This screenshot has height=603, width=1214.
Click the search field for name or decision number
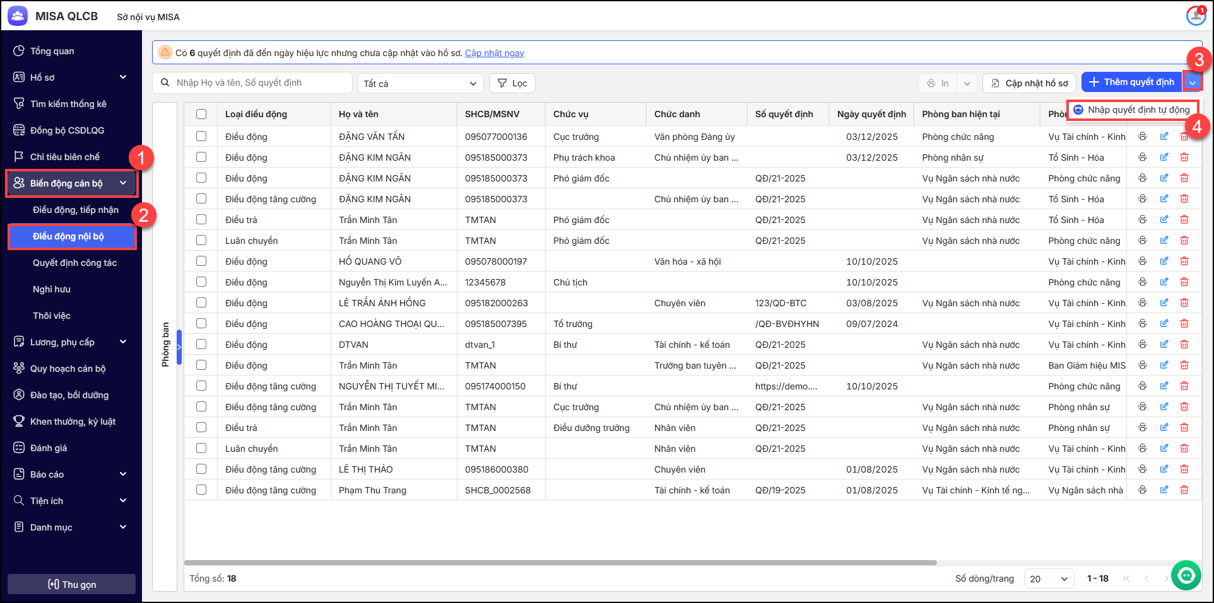point(259,83)
